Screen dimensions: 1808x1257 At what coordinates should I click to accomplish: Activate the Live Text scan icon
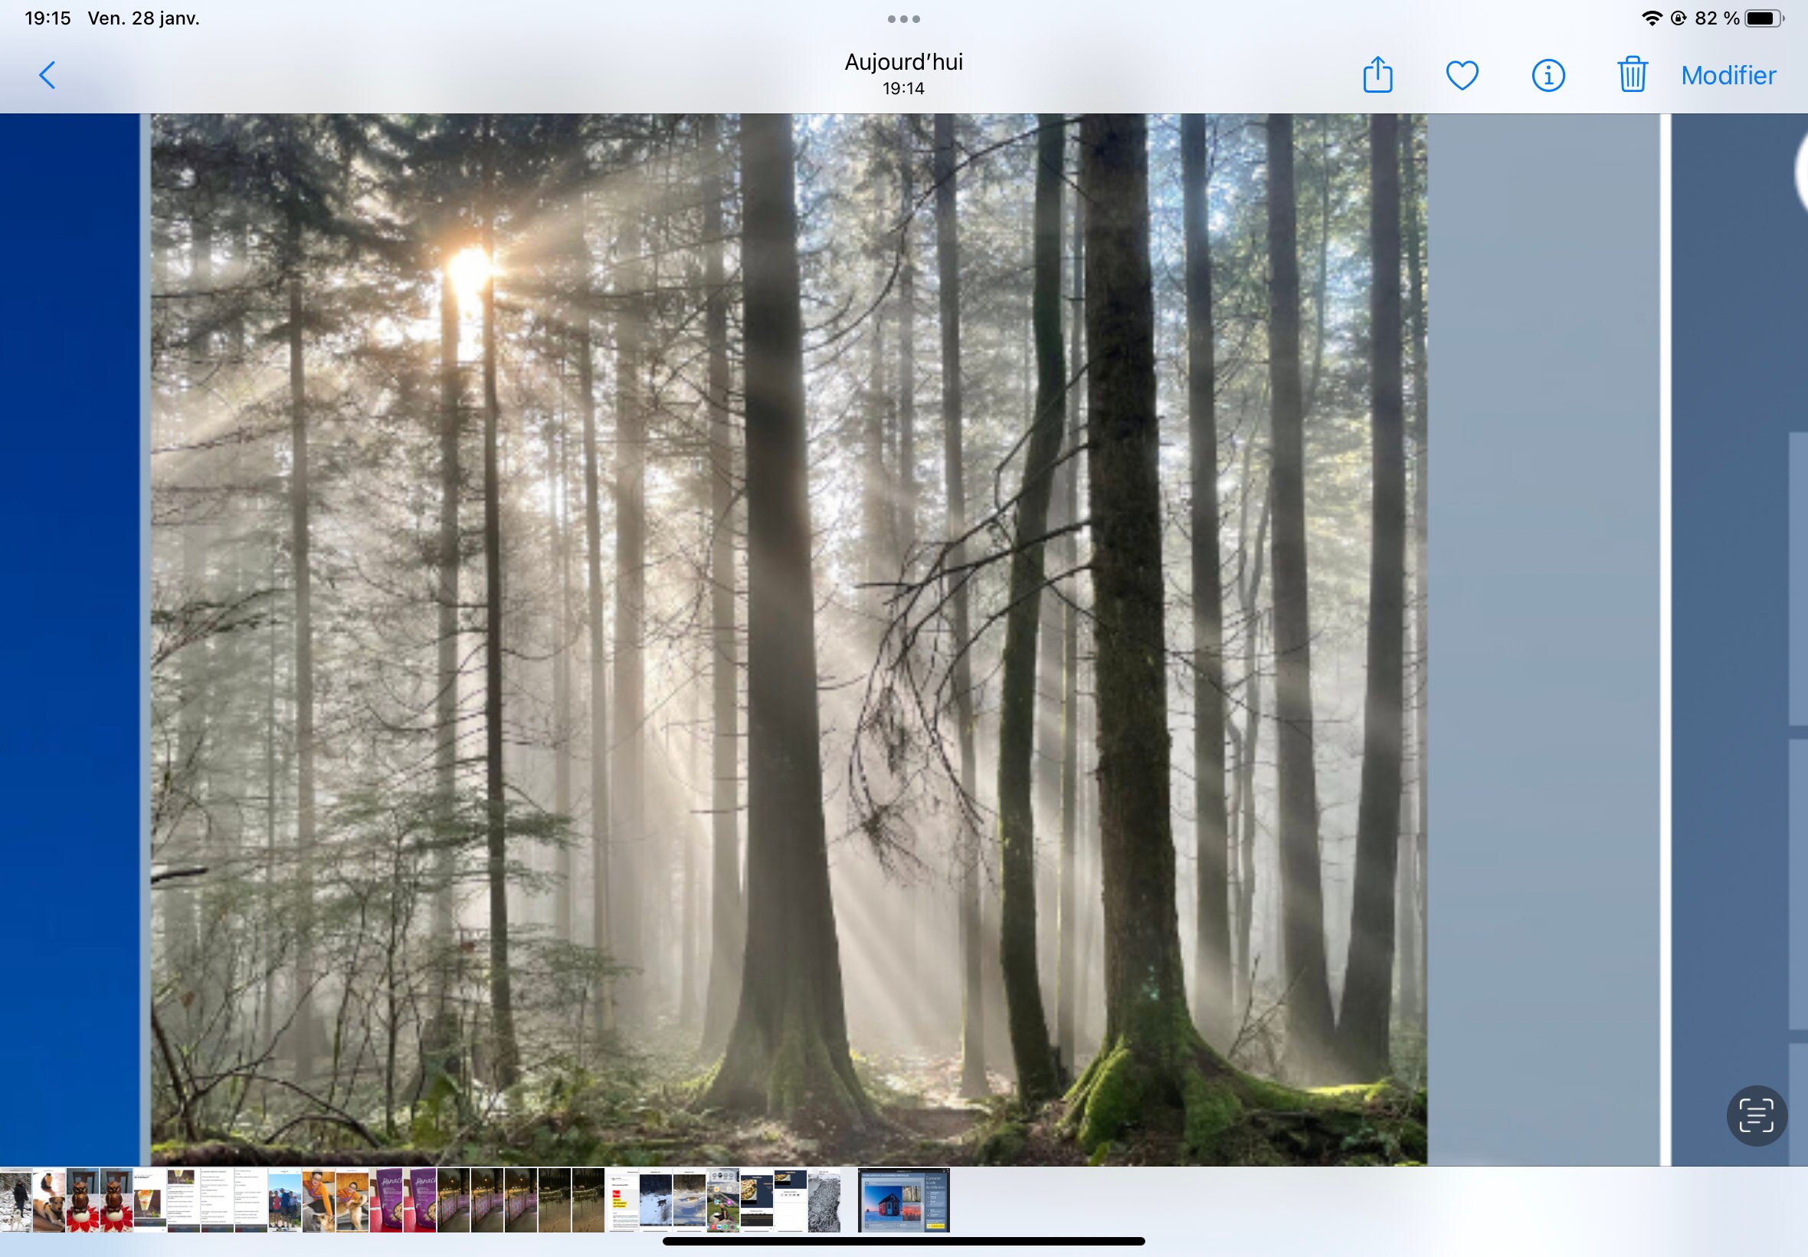click(x=1756, y=1115)
